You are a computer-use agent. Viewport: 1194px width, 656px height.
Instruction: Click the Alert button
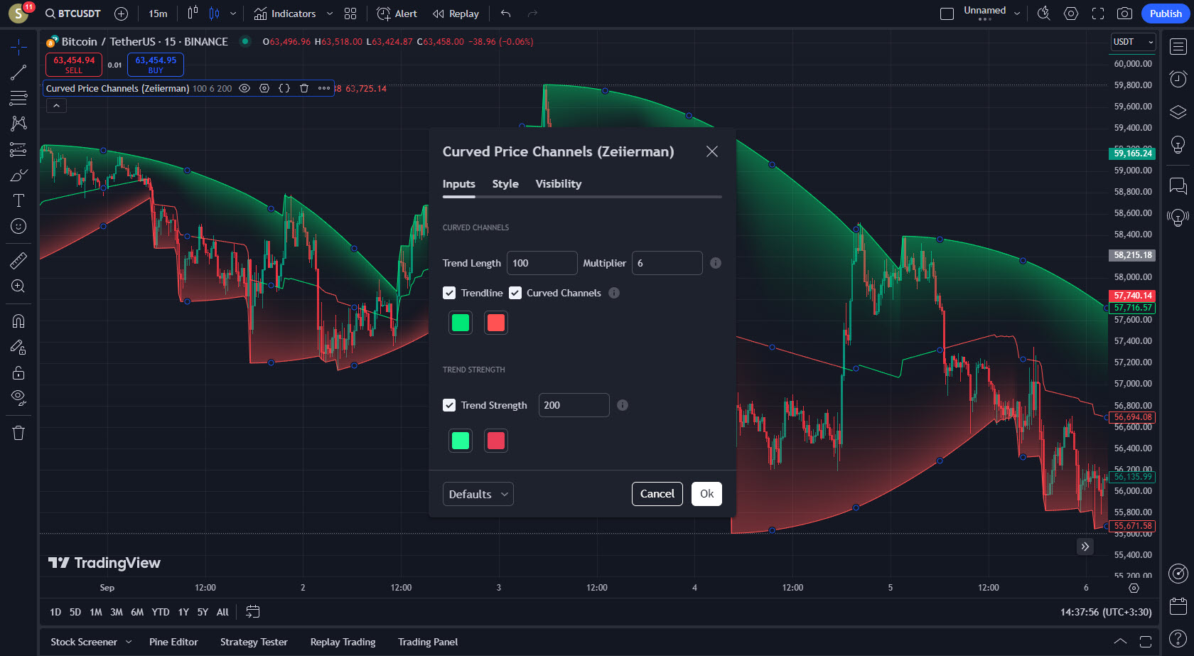pos(397,14)
